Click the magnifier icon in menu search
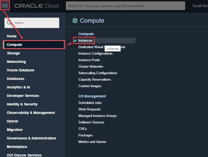 (9, 23)
